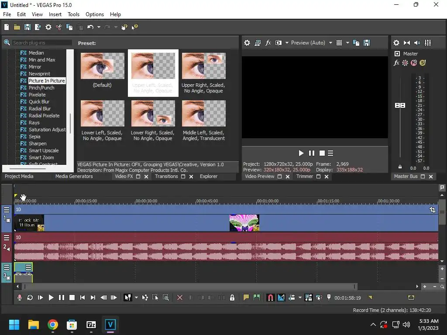Open a project via the folder icon

[17, 27]
